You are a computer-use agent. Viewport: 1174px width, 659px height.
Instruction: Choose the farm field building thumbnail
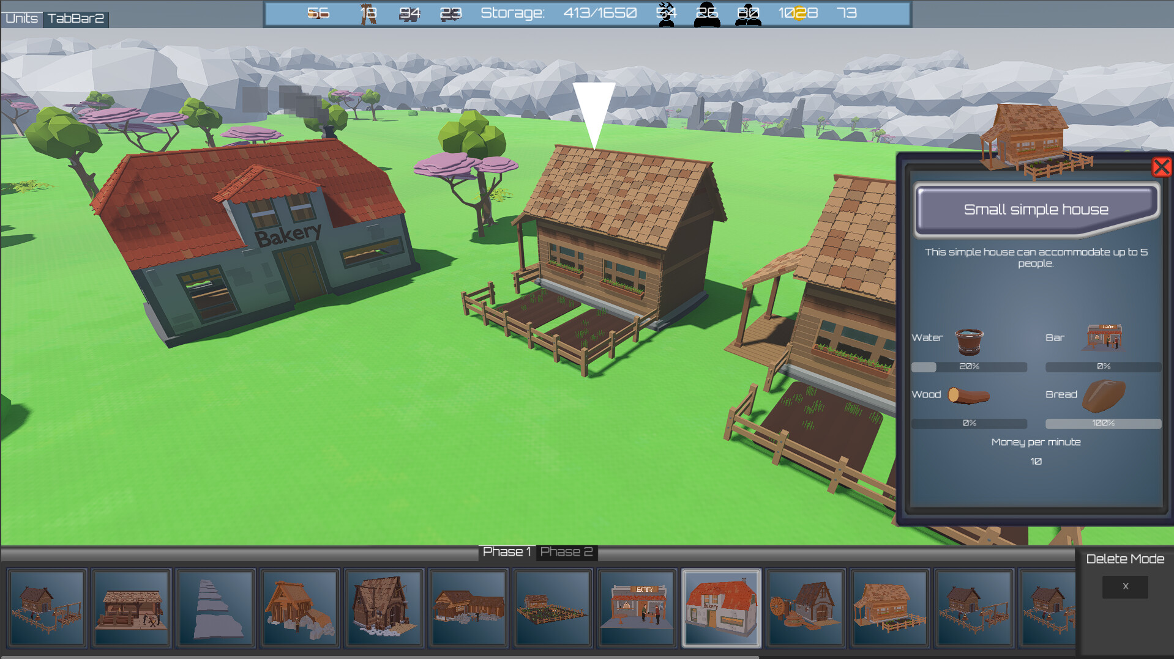tap(552, 608)
